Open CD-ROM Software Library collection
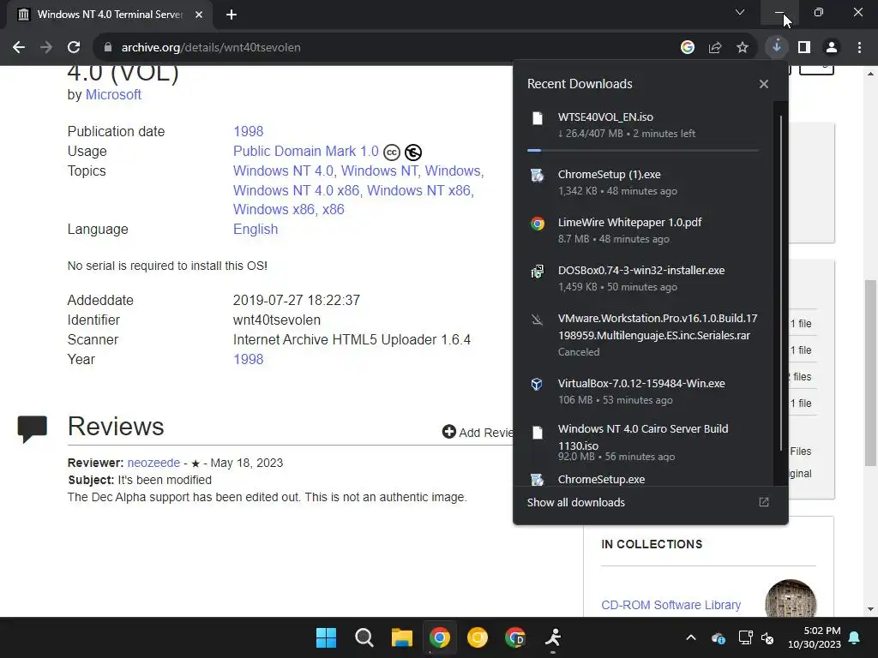Screen dimensions: 878x658 671,605
